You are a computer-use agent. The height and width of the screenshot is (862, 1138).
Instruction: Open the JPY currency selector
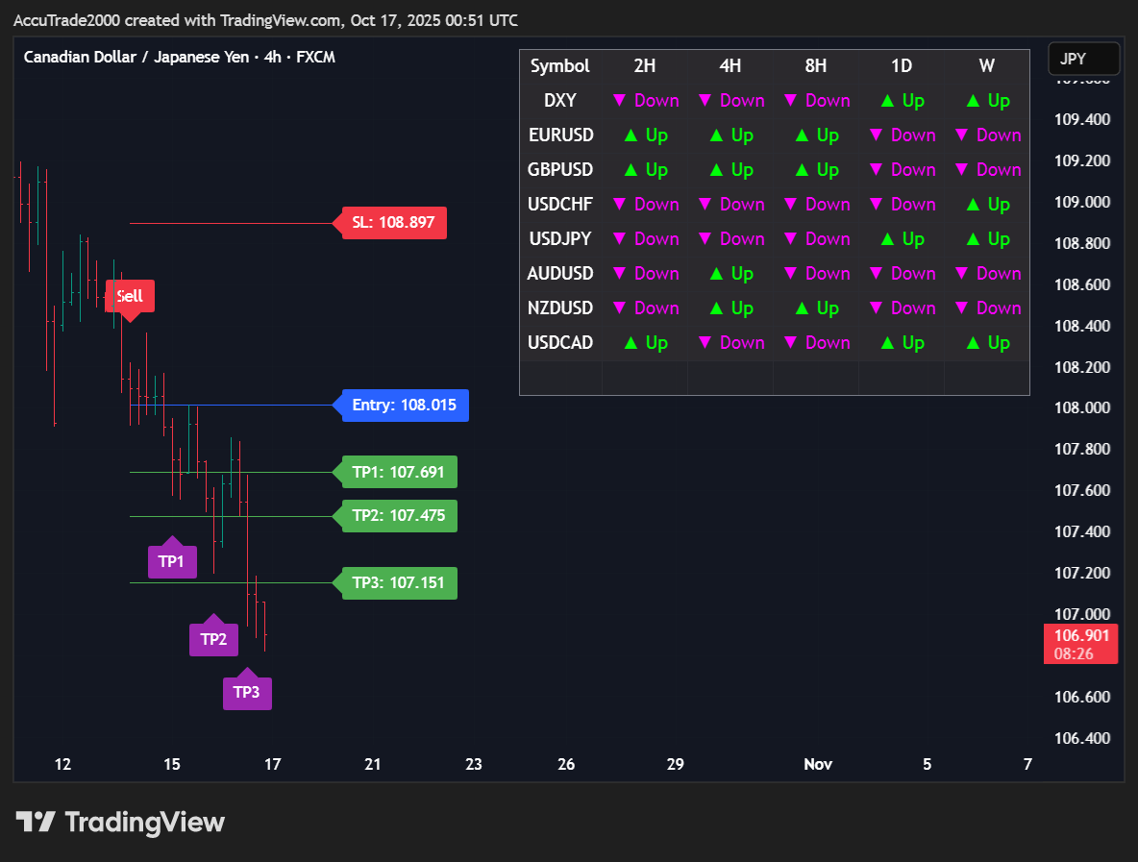(1083, 59)
